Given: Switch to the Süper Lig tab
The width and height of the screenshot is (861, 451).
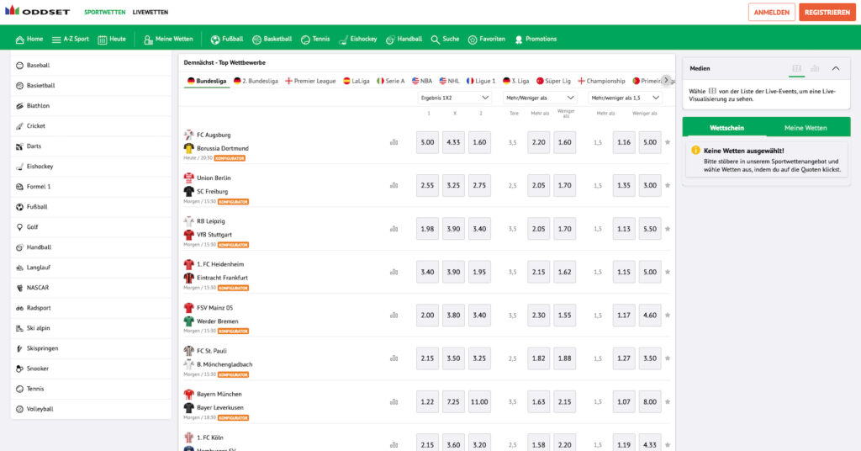Looking at the screenshot, I should [553, 81].
